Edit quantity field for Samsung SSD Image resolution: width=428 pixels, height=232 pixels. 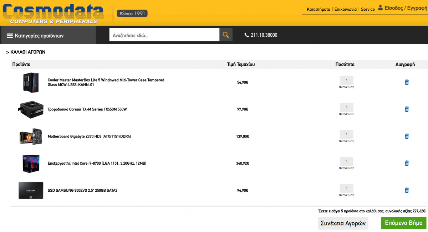click(x=346, y=188)
